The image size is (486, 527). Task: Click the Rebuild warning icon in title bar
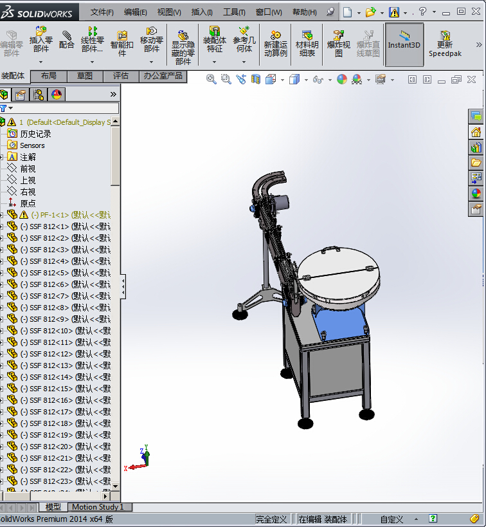pyautogui.click(x=394, y=12)
